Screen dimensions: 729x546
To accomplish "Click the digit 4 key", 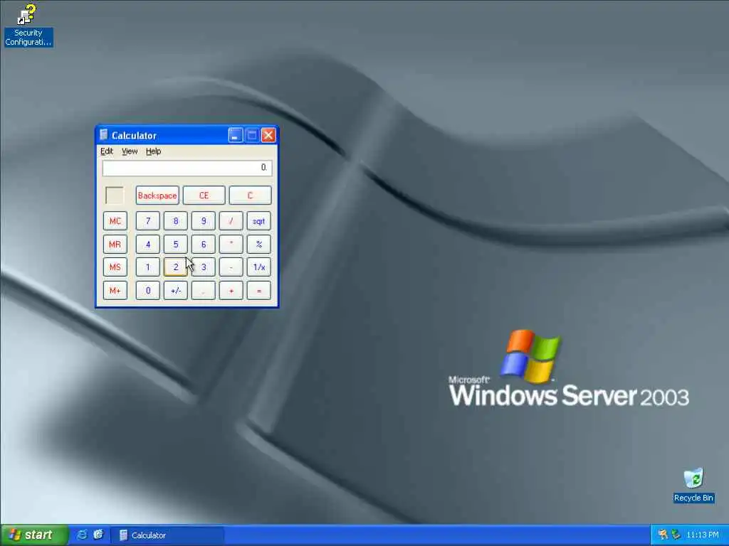I will pos(148,245).
